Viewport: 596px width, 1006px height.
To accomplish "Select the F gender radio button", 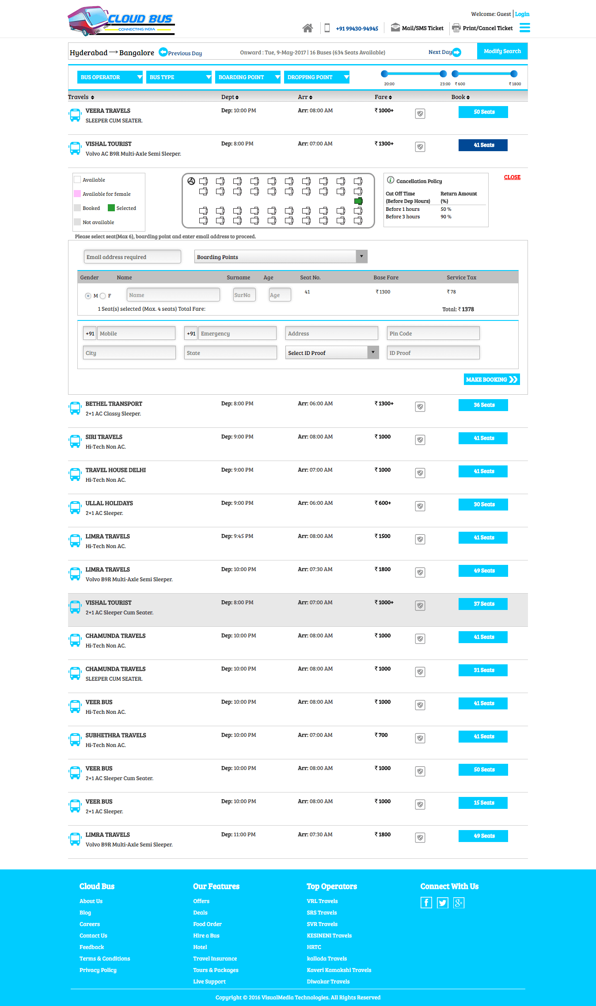I will click(102, 296).
